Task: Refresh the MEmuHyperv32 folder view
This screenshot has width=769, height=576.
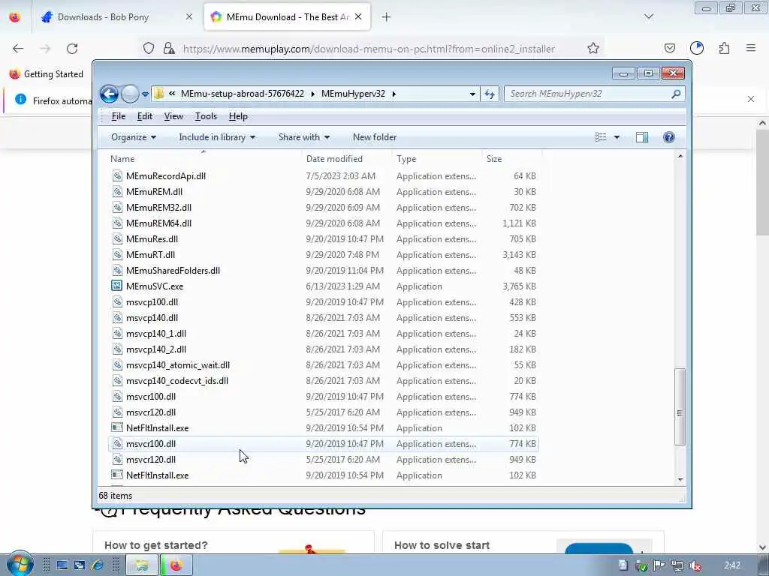Action: 490,94
